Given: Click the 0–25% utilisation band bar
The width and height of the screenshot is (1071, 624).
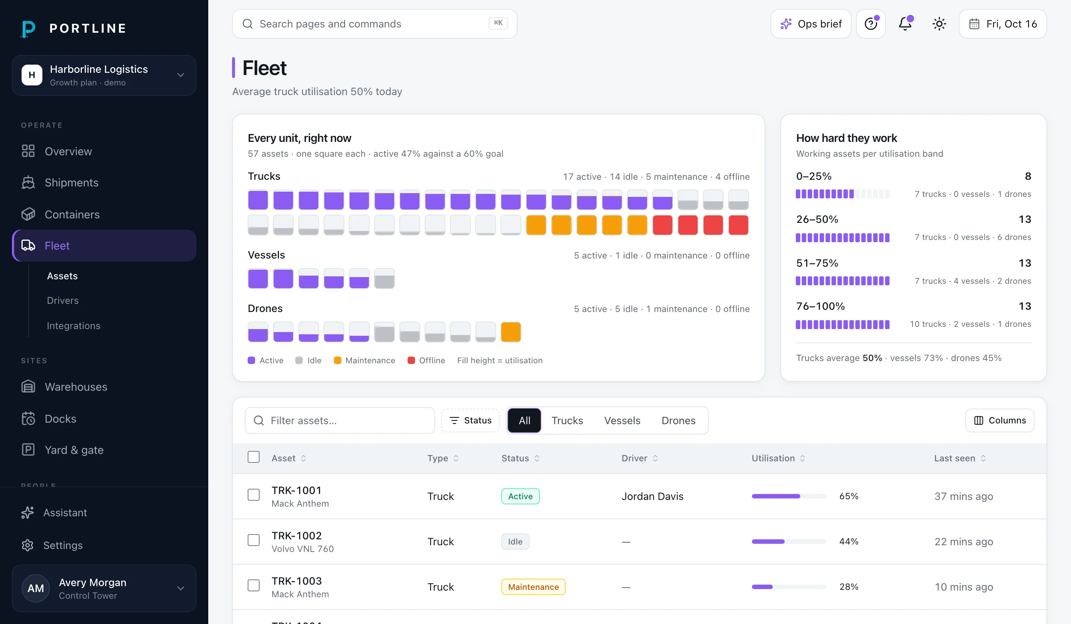Looking at the screenshot, I should [x=842, y=194].
